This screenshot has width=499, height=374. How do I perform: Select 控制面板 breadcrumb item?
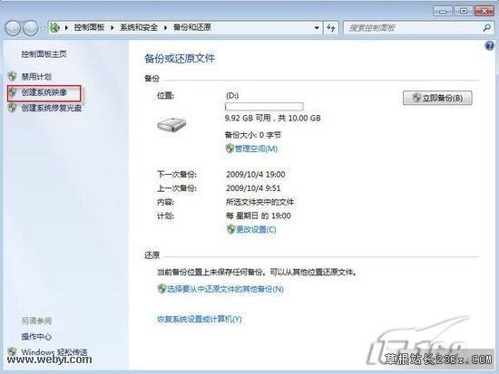(89, 28)
